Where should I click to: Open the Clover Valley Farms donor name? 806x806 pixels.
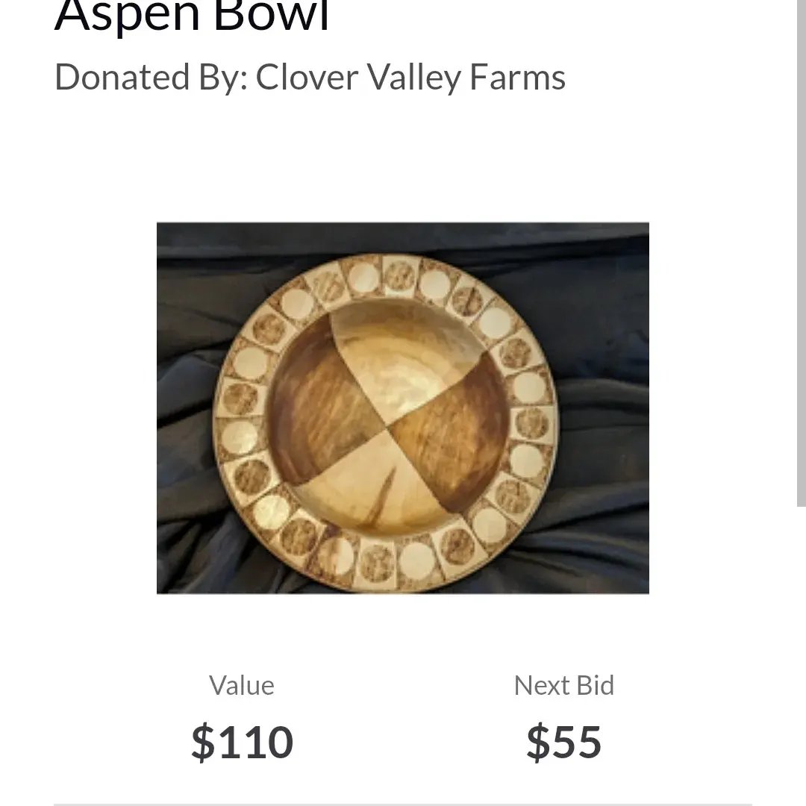pos(410,77)
